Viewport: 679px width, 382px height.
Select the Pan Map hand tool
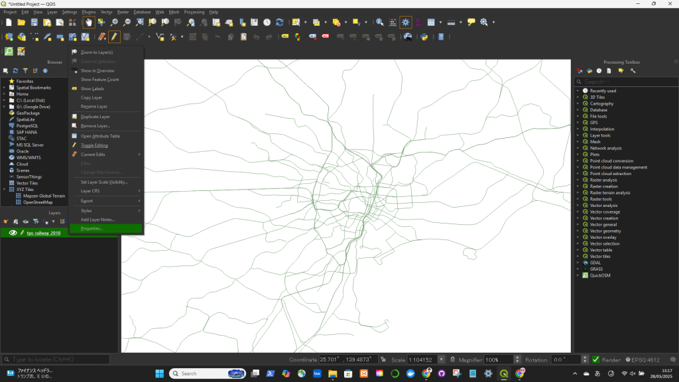coord(89,22)
